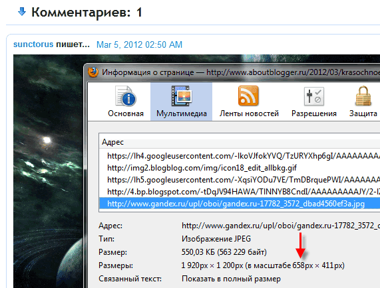380x288 pixels.
Task: Switch to the Ленты новостей tab label
Action: click(x=249, y=113)
